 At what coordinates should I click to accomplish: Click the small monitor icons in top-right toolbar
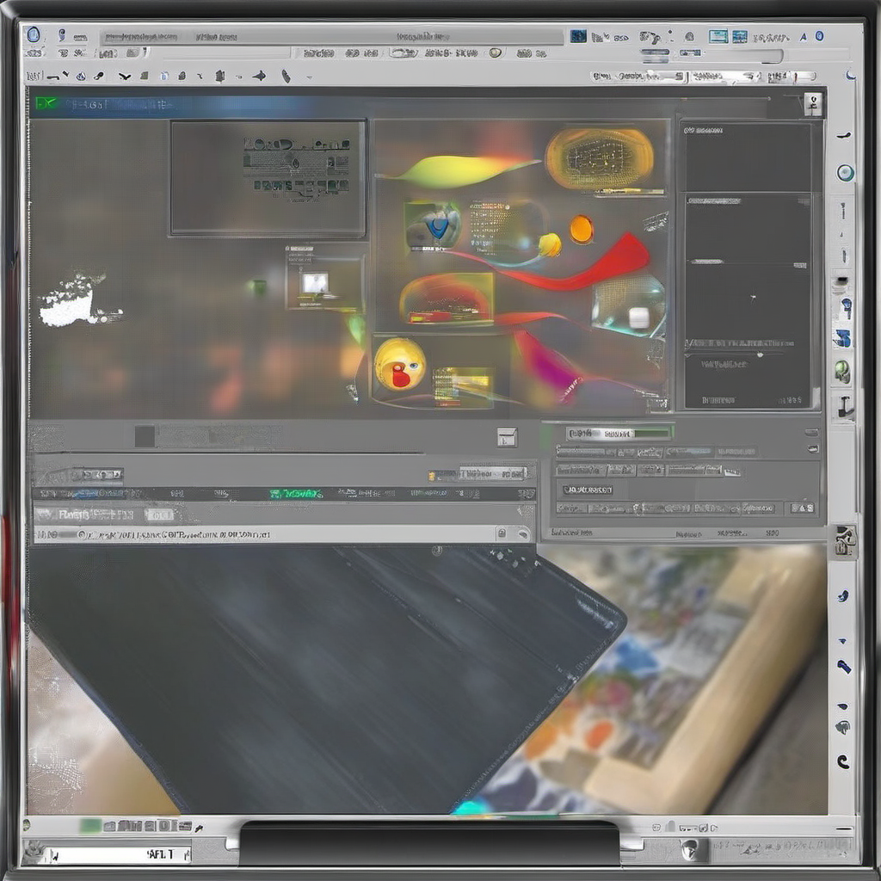click(728, 36)
